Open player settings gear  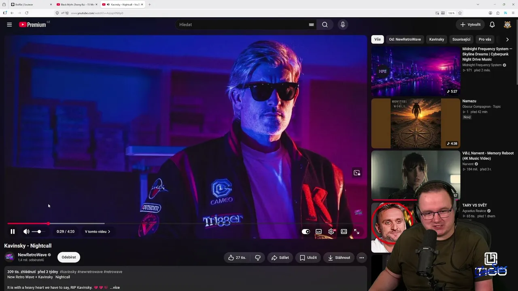pyautogui.click(x=331, y=232)
